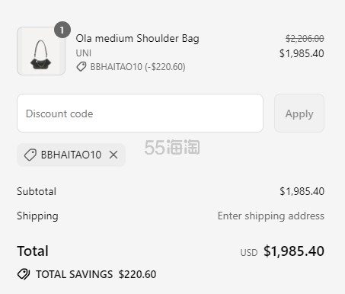Click the tag icon inside the BBHAITAO10 chip
The image size is (345, 294).
(x=30, y=155)
